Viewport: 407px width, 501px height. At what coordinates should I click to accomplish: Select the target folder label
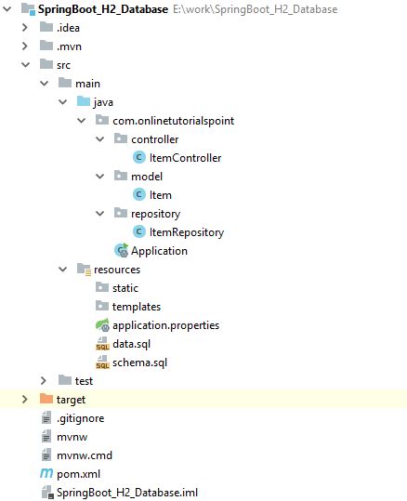[71, 400]
